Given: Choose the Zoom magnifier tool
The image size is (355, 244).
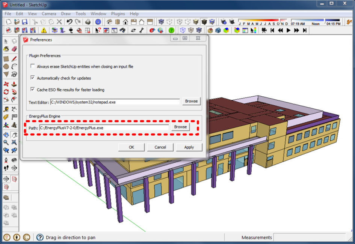Looking at the screenshot, I should [x=6, y=142].
